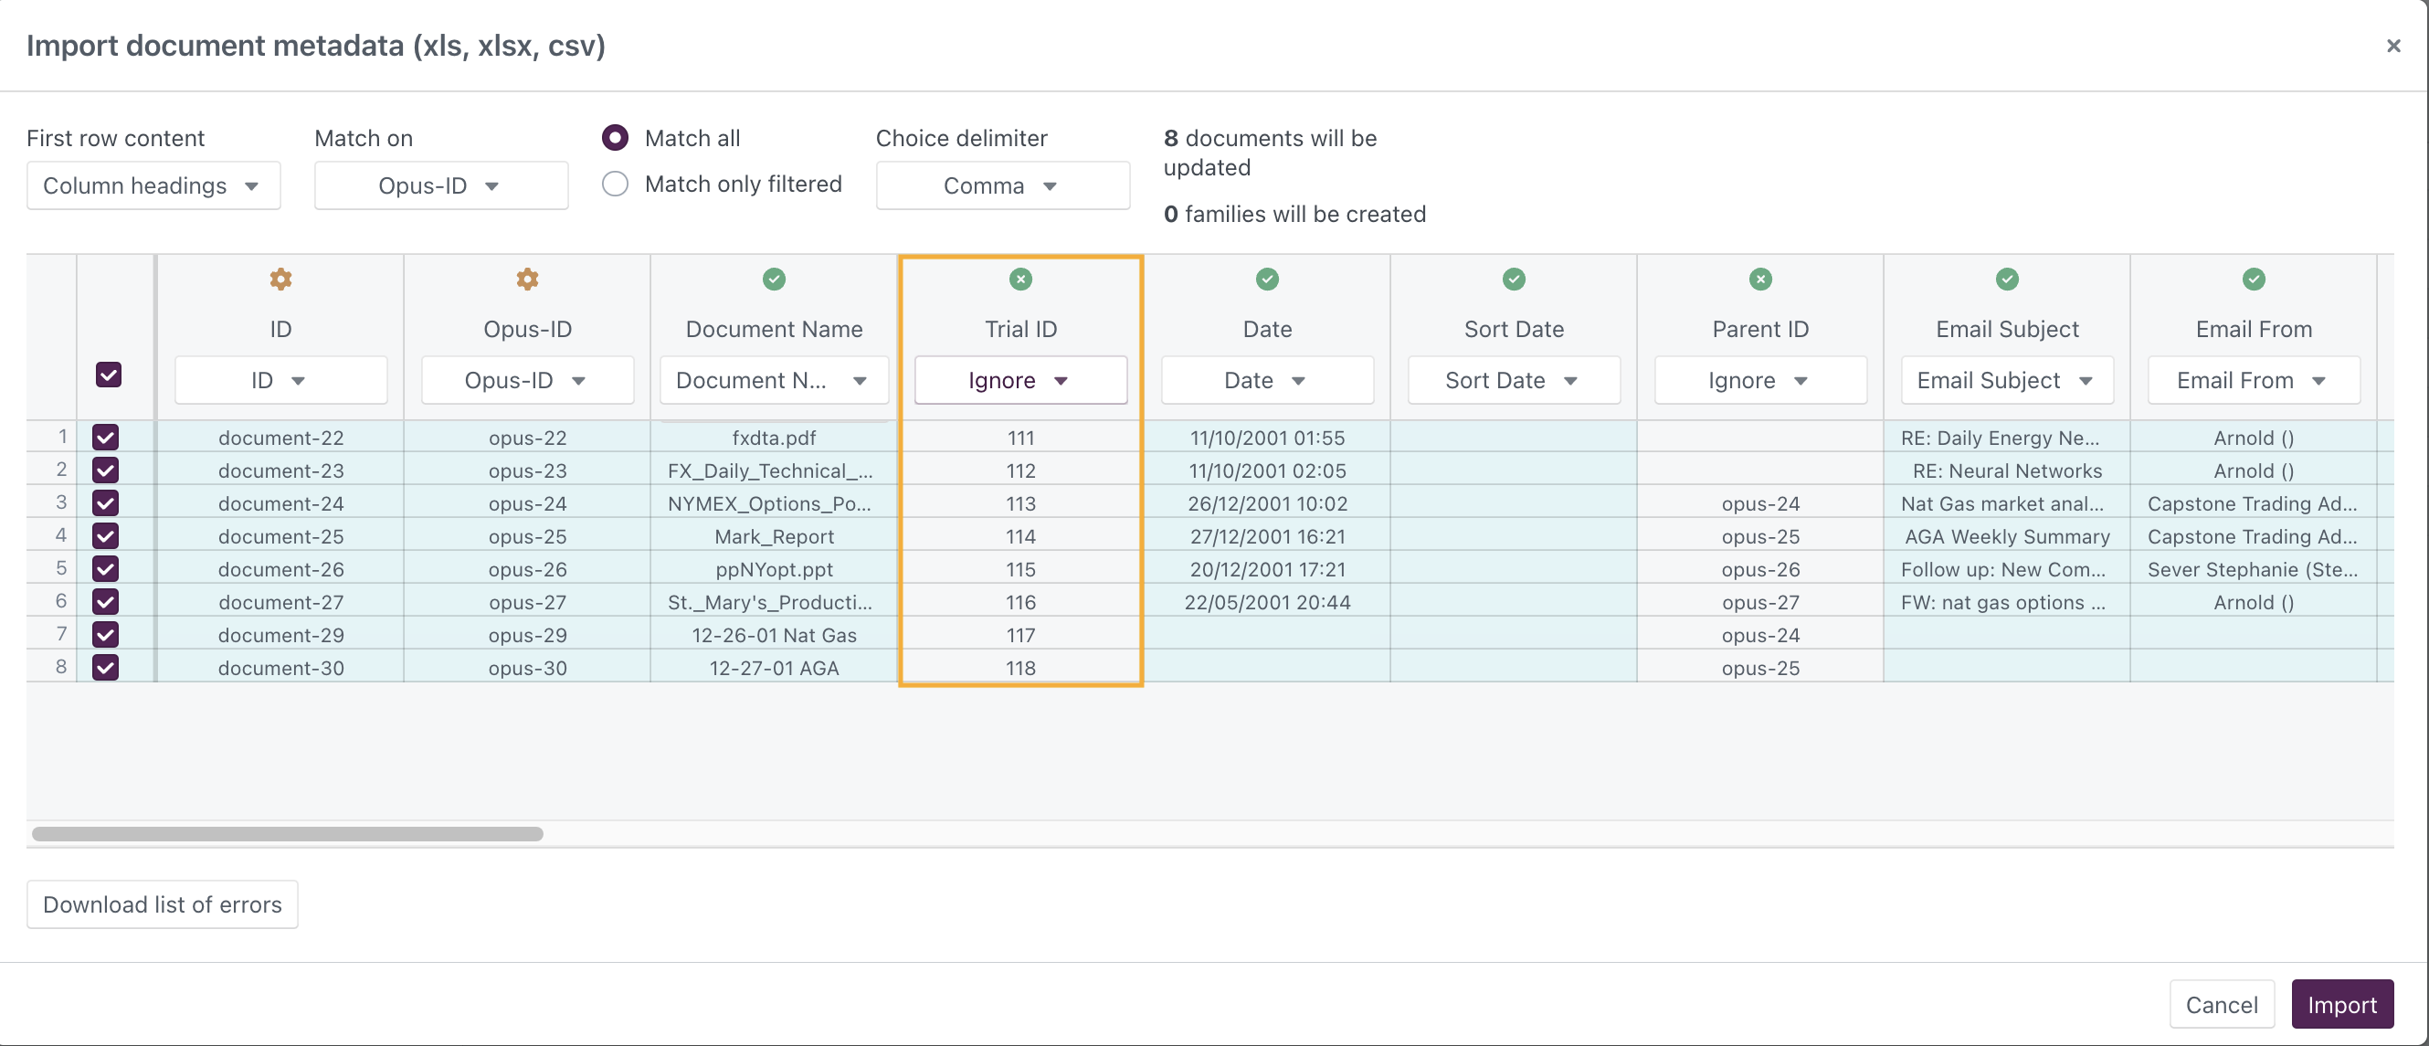Click ignored status icon above Trial ID
The image size is (2429, 1046).
click(1020, 280)
